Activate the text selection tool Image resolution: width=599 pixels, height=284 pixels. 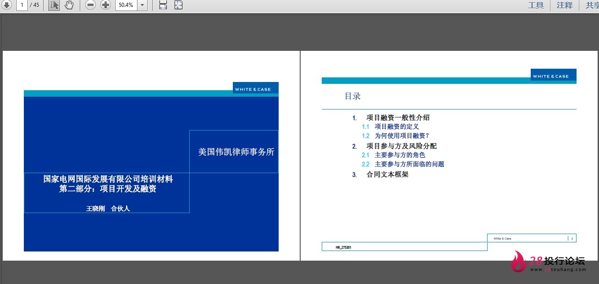click(54, 5)
